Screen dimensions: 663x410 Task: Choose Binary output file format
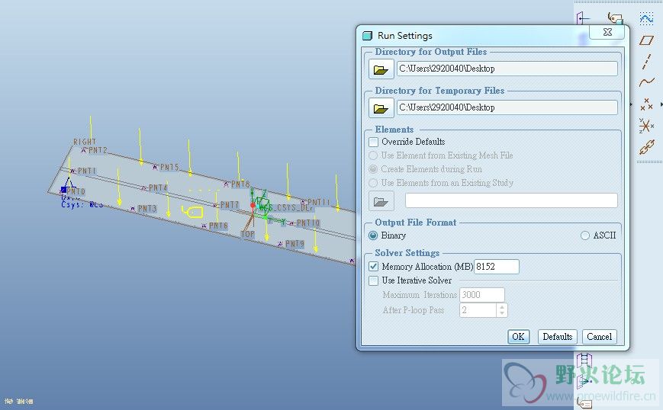point(373,235)
